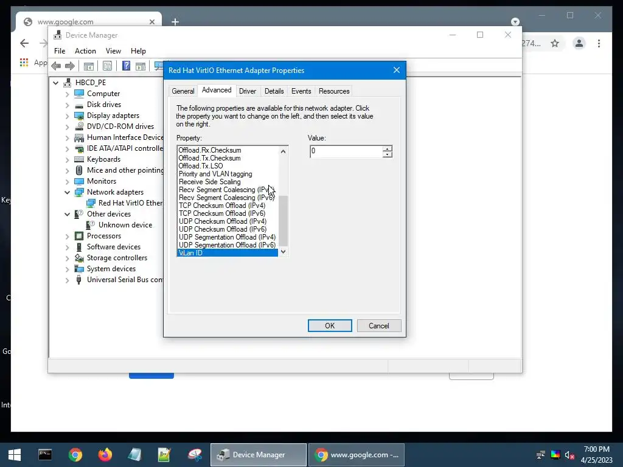Viewport: 623px width, 467px height.
Task: Switch to the Details tab
Action: coord(274,91)
